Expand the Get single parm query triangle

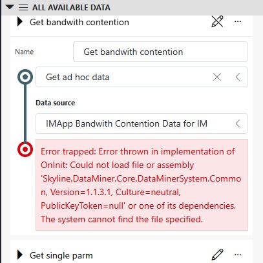(20, 255)
